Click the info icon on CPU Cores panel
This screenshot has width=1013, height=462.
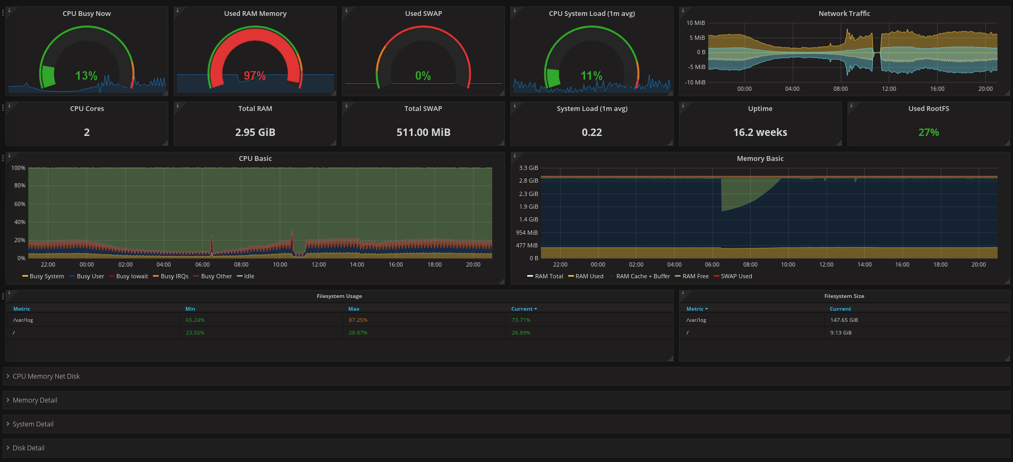click(9, 105)
